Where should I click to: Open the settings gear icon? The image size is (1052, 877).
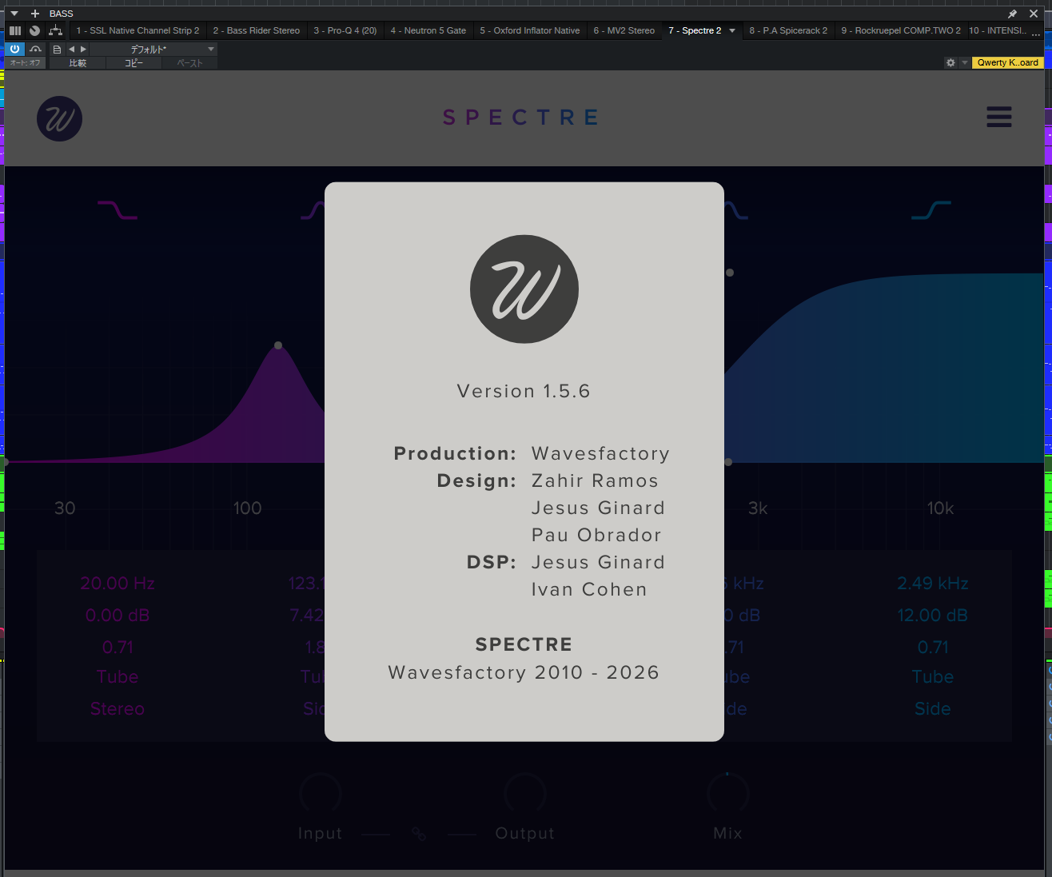point(950,62)
